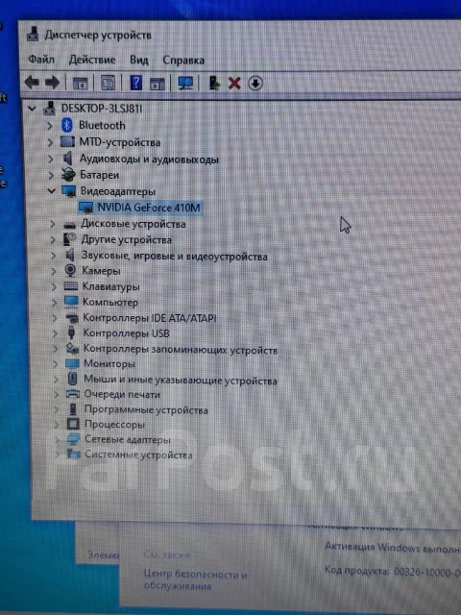The image size is (461, 615).
Task: Select Контроллеры IDE ATA/ATAPI entry
Action: (150, 318)
